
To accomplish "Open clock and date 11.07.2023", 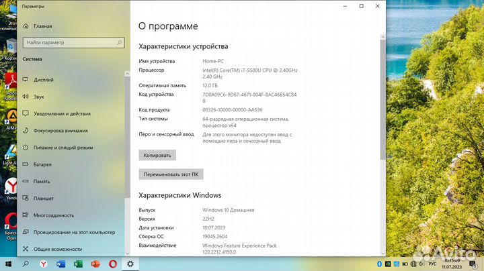I will (x=452, y=264).
